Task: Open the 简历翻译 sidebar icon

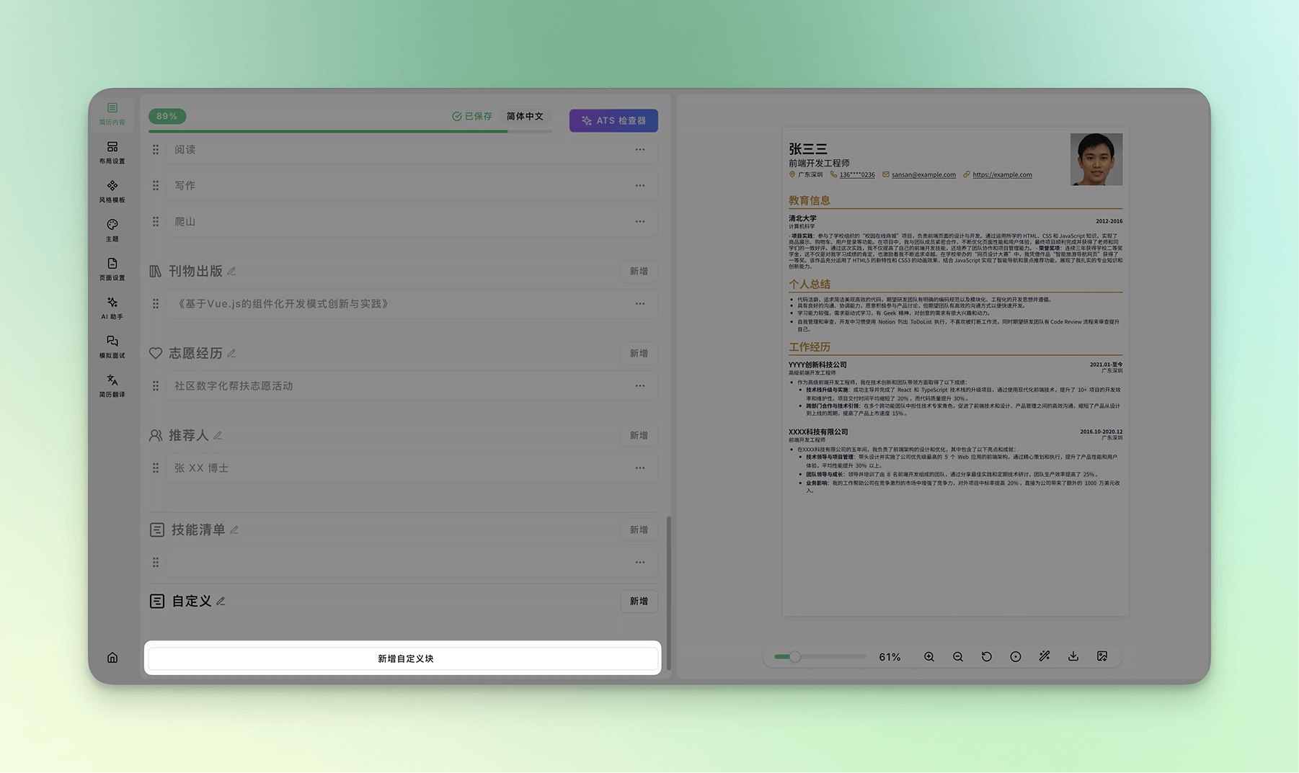Action: pos(112,386)
